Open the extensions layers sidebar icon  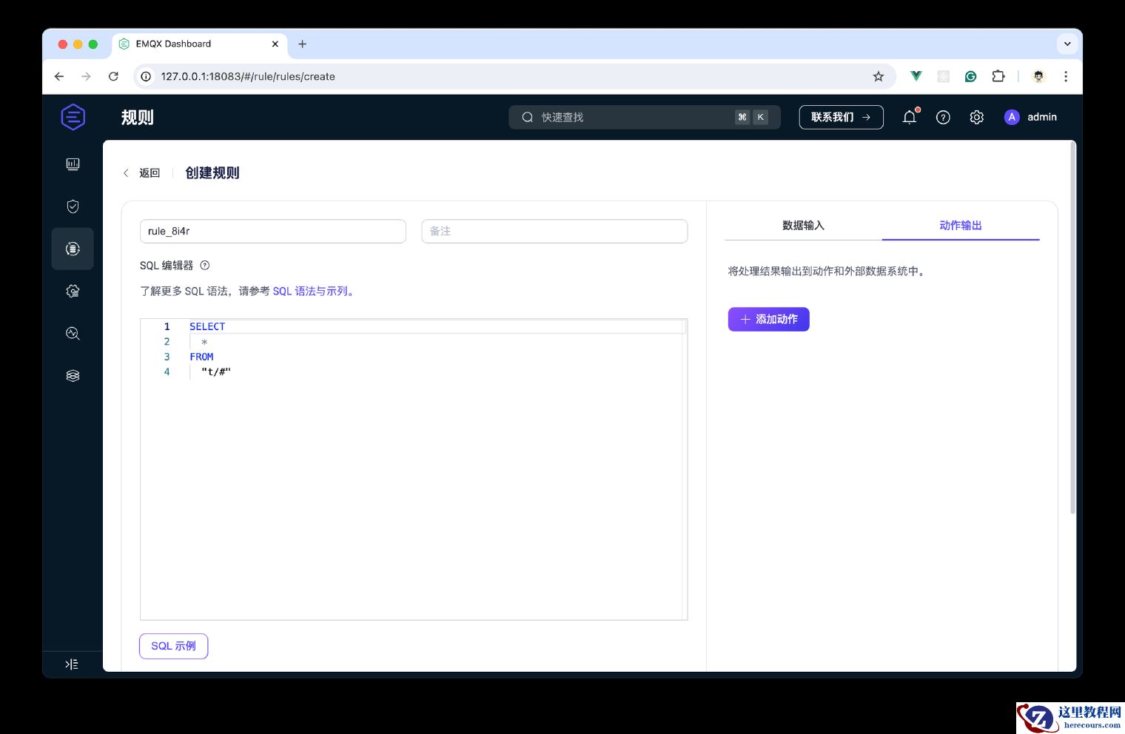[x=72, y=375]
